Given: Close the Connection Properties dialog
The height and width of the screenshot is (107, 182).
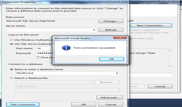Looking at the screenshot, I should (x=121, y=1).
